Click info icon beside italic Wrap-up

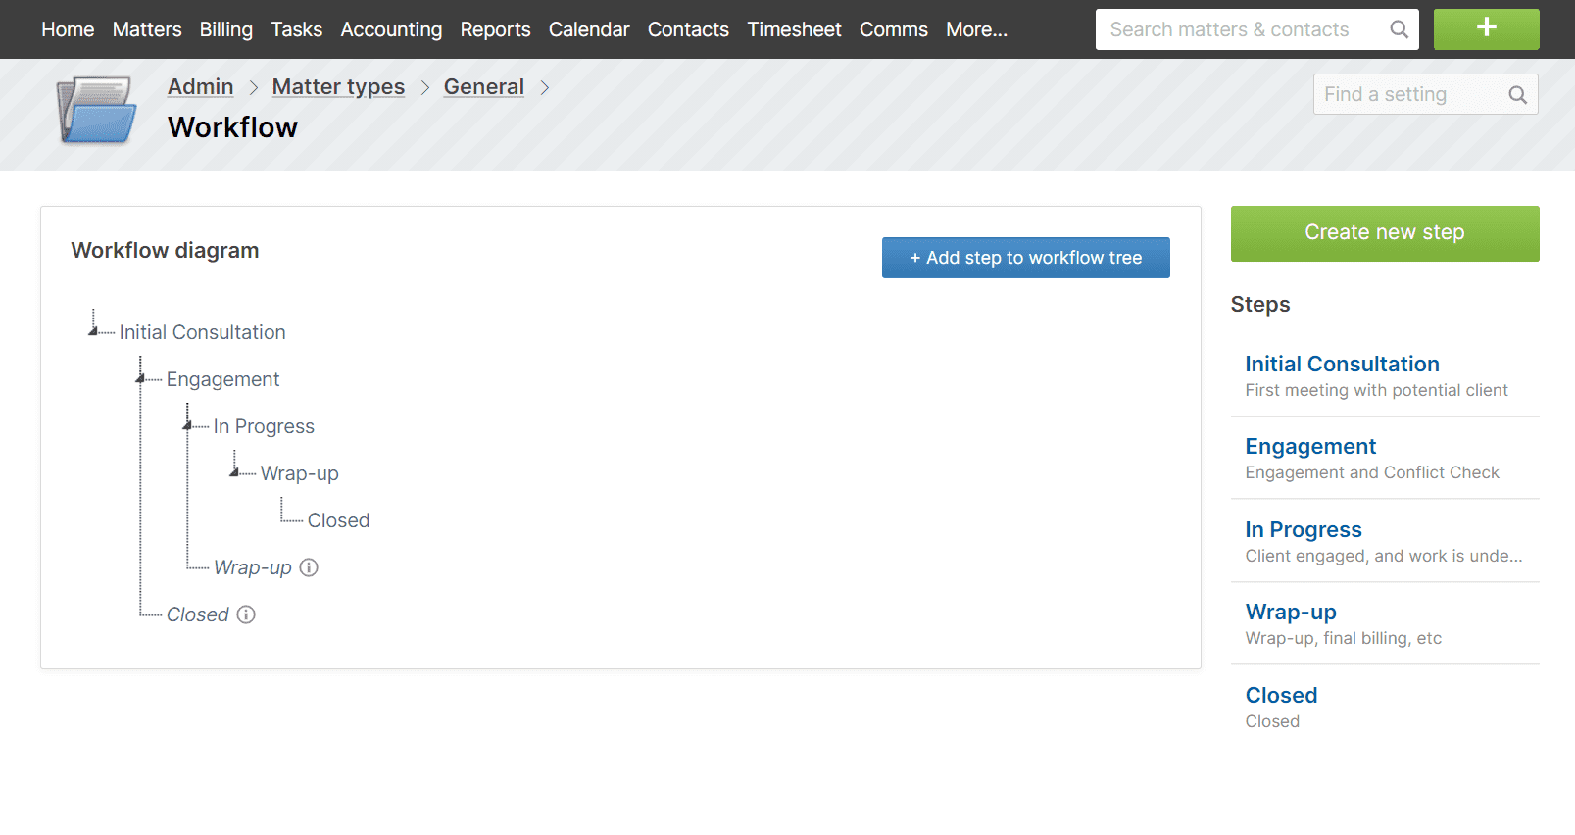coord(309,567)
